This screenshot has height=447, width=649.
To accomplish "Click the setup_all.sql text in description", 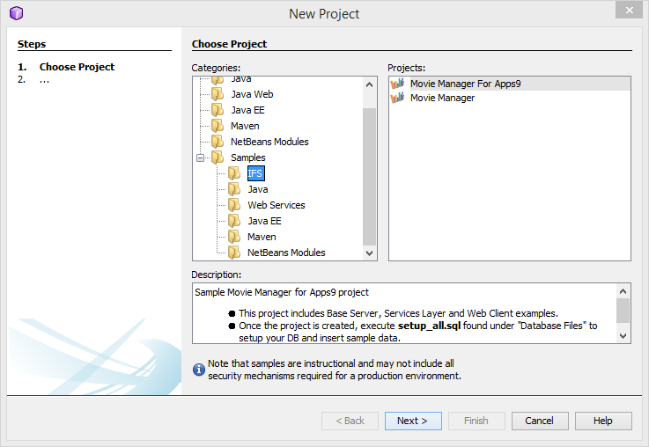I will [x=429, y=326].
